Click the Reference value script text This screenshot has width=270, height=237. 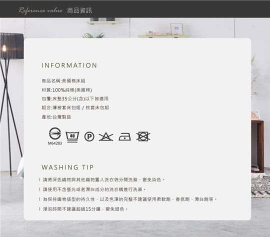pos(40,10)
